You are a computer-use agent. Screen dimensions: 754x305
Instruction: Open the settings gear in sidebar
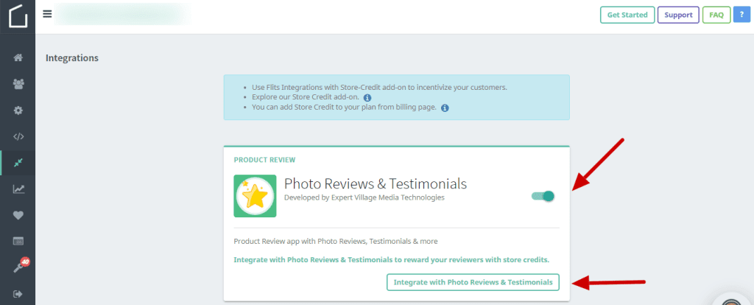18,110
